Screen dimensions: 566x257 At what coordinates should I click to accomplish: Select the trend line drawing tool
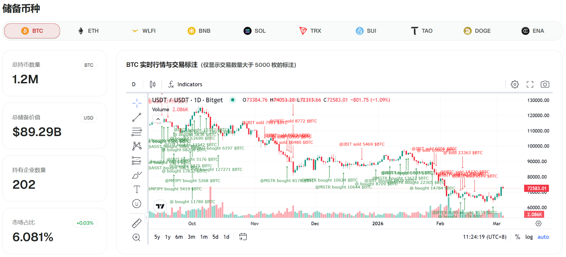click(x=137, y=117)
